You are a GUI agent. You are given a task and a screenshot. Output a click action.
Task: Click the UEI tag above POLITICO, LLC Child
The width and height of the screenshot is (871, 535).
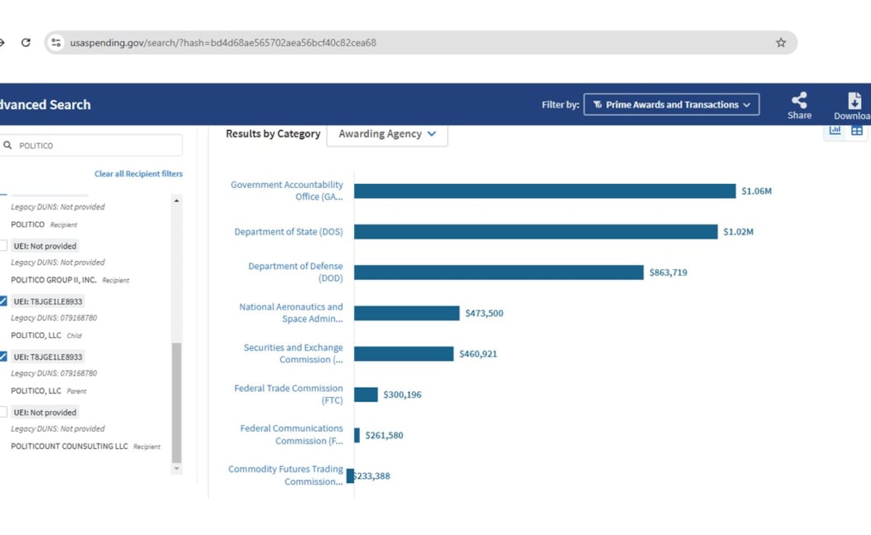click(48, 301)
